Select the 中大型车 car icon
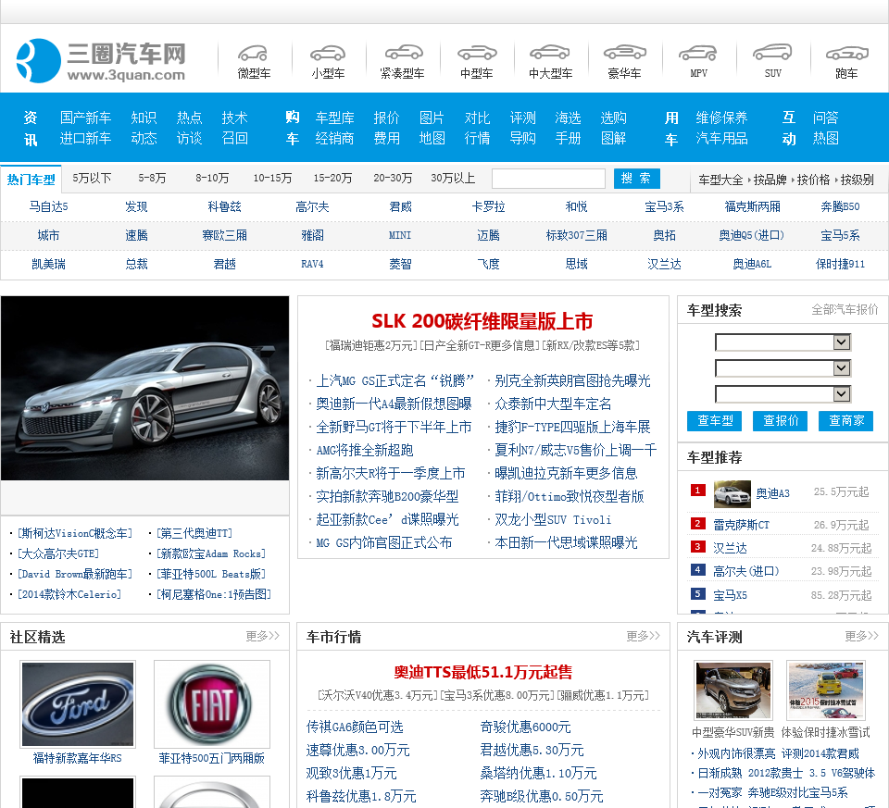The width and height of the screenshot is (889, 808). [x=550, y=53]
